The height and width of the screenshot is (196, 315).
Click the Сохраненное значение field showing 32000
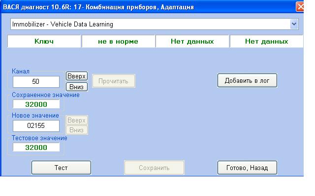(x=36, y=104)
